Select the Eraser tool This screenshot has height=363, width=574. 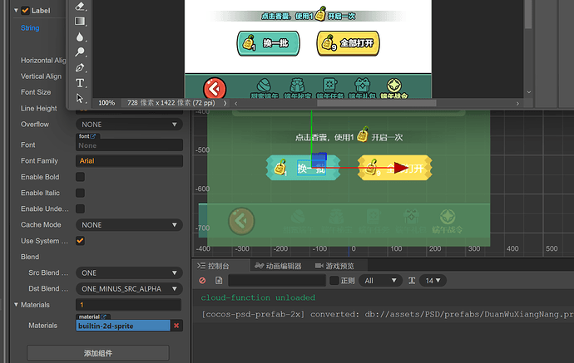pyautogui.click(x=80, y=6)
